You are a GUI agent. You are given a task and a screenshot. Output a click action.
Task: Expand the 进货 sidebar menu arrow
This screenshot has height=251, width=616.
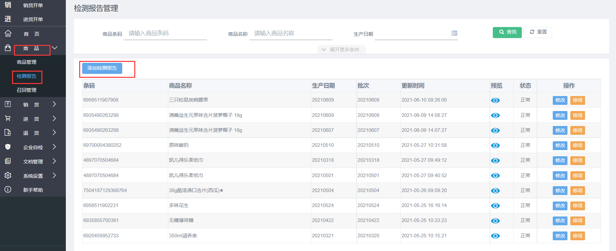coord(54,118)
